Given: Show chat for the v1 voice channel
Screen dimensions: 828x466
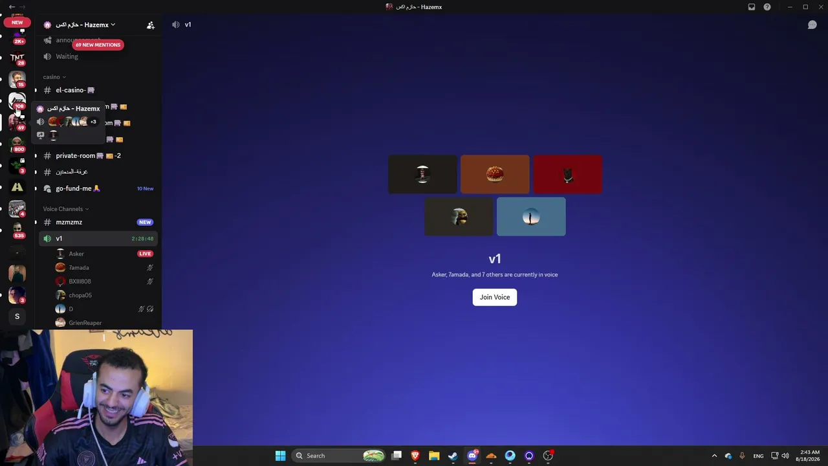Looking at the screenshot, I should [812, 25].
